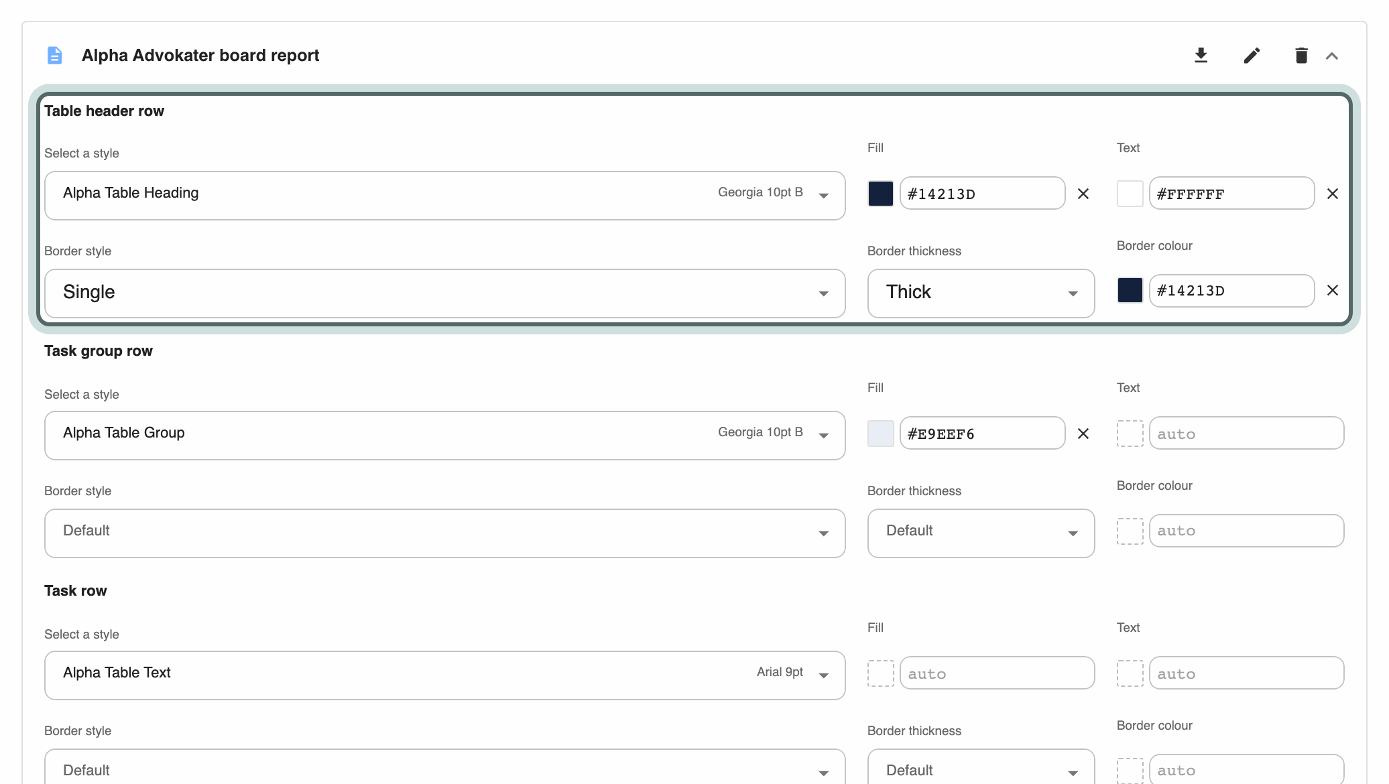Screen dimensions: 1389x784
Task: Focus the task row Fill auto field
Action: point(997,673)
